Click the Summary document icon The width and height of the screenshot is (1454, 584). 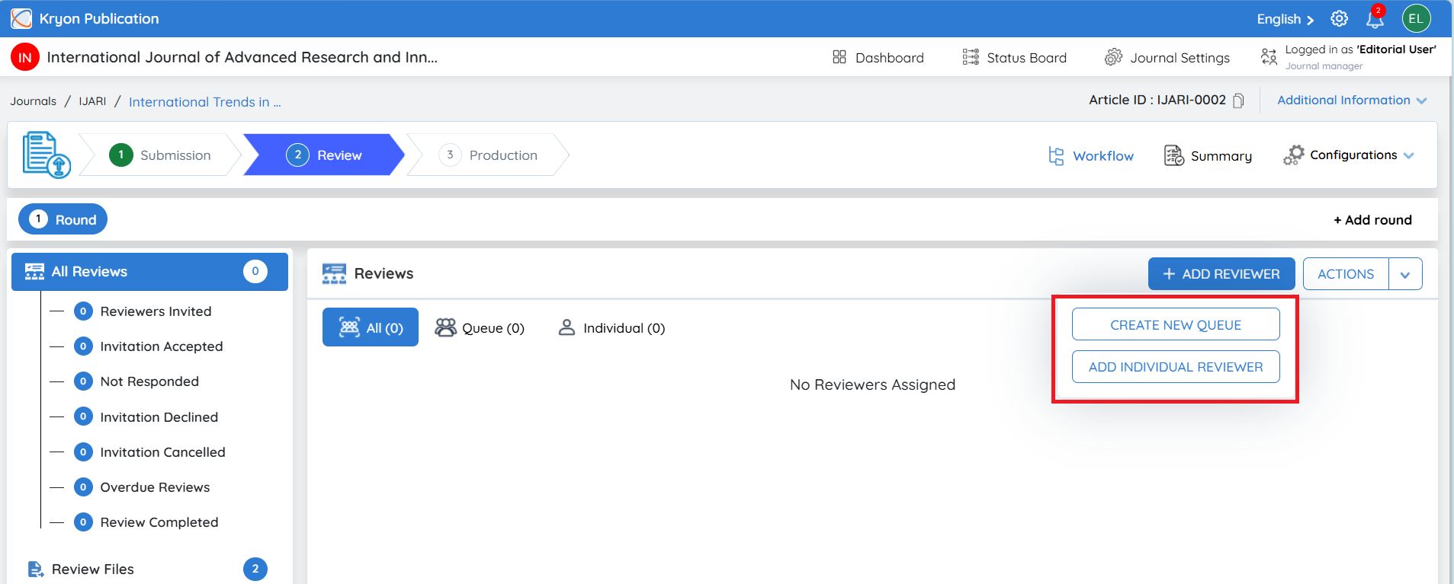[1174, 155]
